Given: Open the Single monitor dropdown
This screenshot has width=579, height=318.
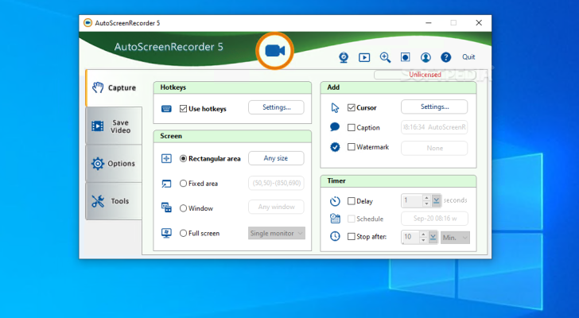Looking at the screenshot, I should (x=277, y=233).
